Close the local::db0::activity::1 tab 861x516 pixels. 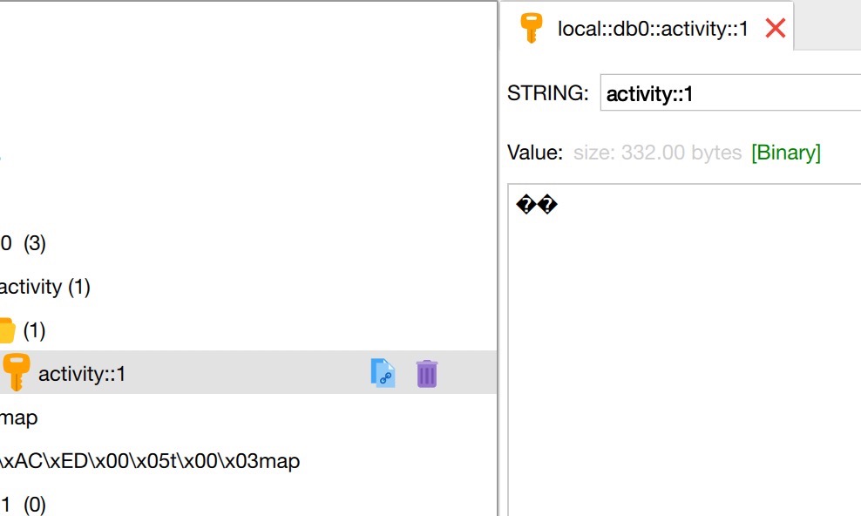[x=775, y=28]
